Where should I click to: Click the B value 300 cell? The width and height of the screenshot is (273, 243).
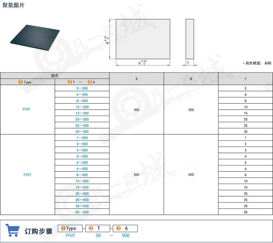tap(191, 110)
